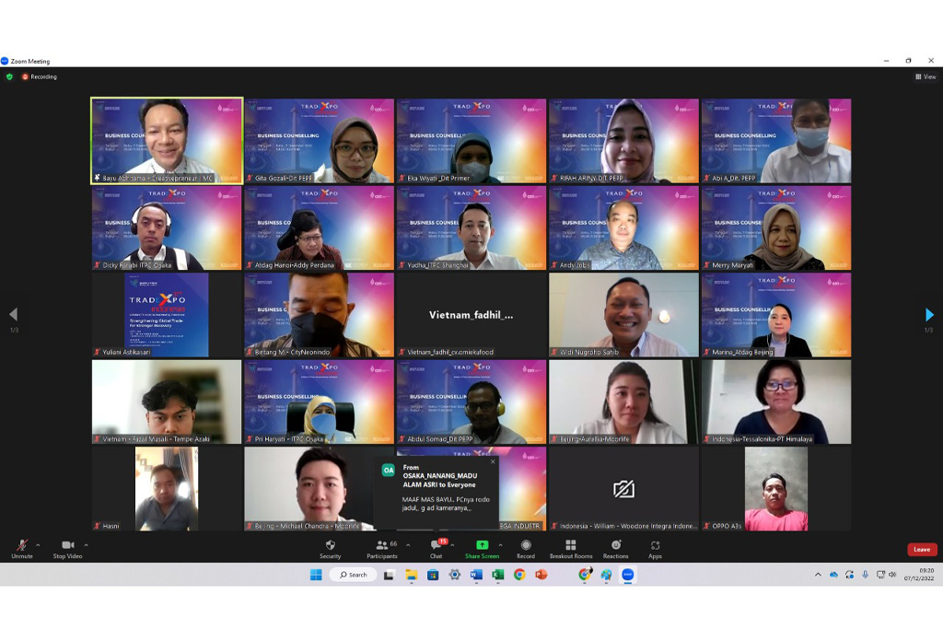Screen dimensions: 943x629
Task: Open Zoom Apps
Action: (655, 548)
